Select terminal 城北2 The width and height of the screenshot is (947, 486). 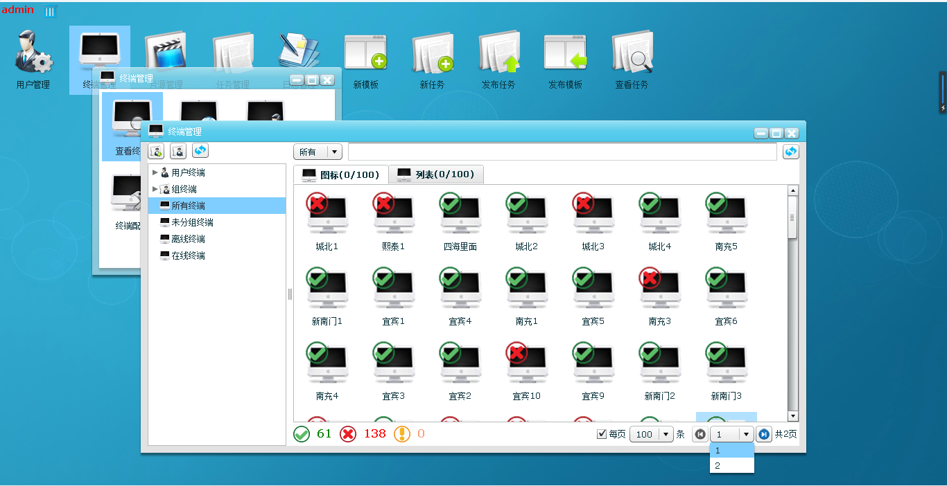pyautogui.click(x=527, y=222)
